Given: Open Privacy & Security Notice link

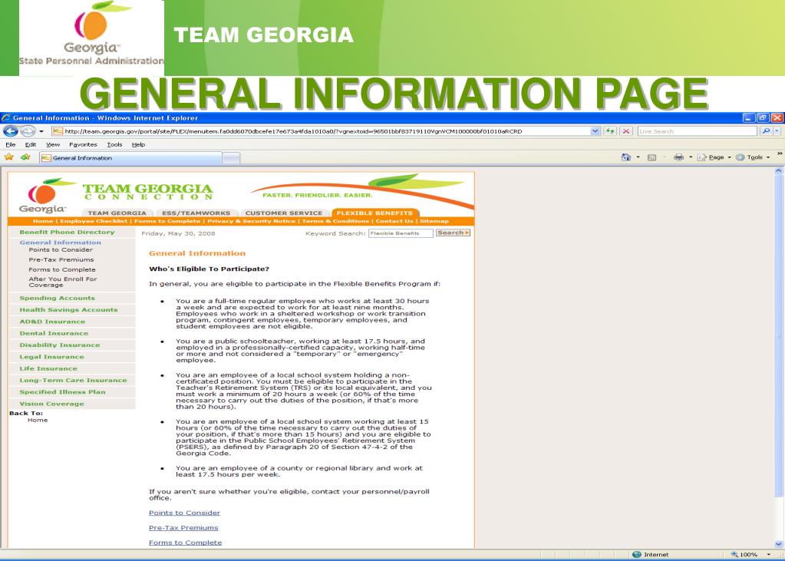Looking at the screenshot, I should click(x=252, y=221).
